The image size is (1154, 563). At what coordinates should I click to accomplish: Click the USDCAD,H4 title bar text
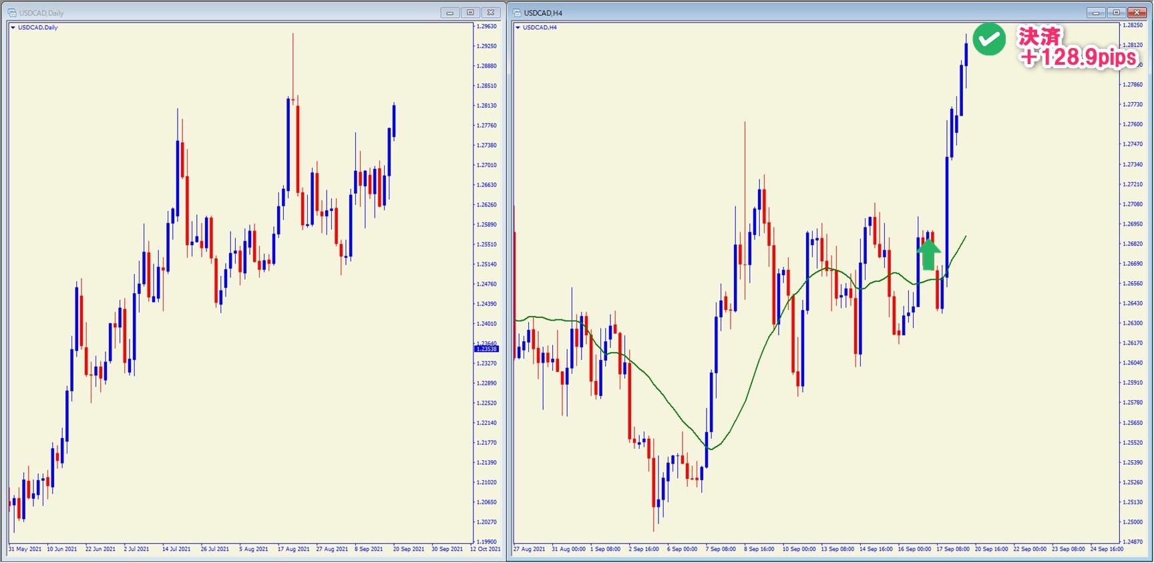[x=543, y=13]
